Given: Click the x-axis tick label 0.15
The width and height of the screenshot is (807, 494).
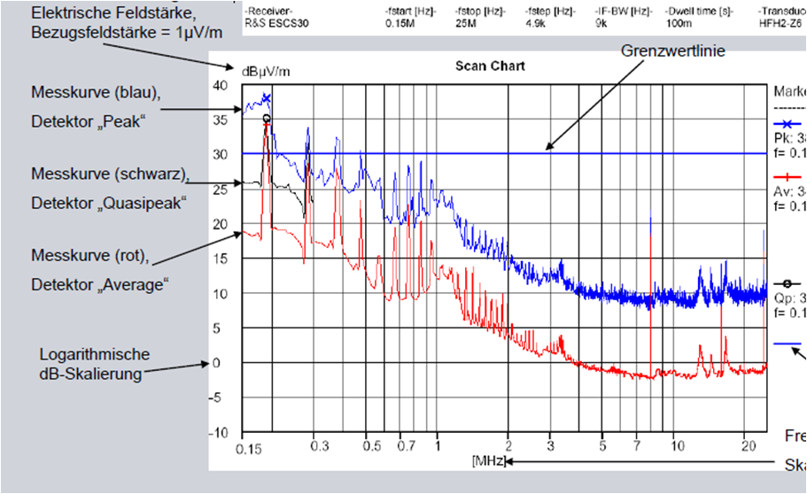Looking at the screenshot, I should pyautogui.click(x=249, y=449).
